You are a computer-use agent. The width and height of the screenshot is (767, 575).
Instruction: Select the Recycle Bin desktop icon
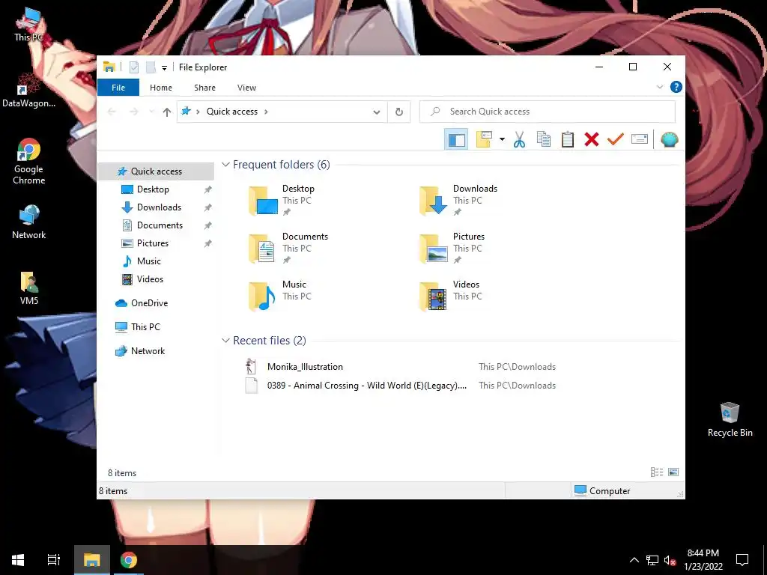[730, 419]
